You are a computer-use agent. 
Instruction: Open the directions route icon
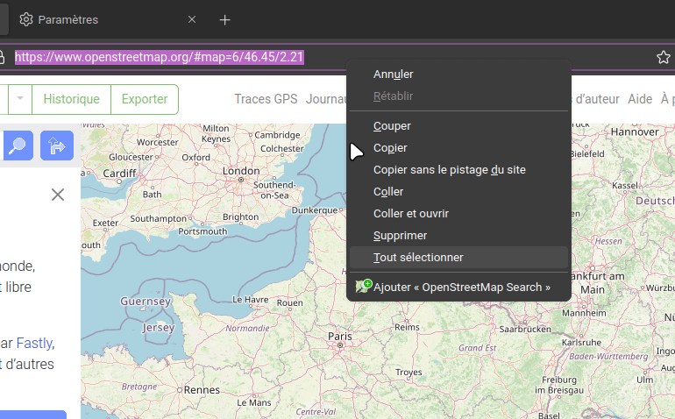(x=57, y=146)
